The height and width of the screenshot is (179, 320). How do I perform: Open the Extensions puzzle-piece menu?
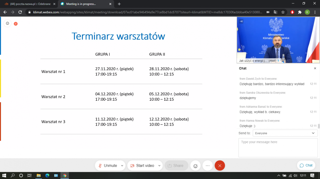pyautogui.click(x=300, y=12)
